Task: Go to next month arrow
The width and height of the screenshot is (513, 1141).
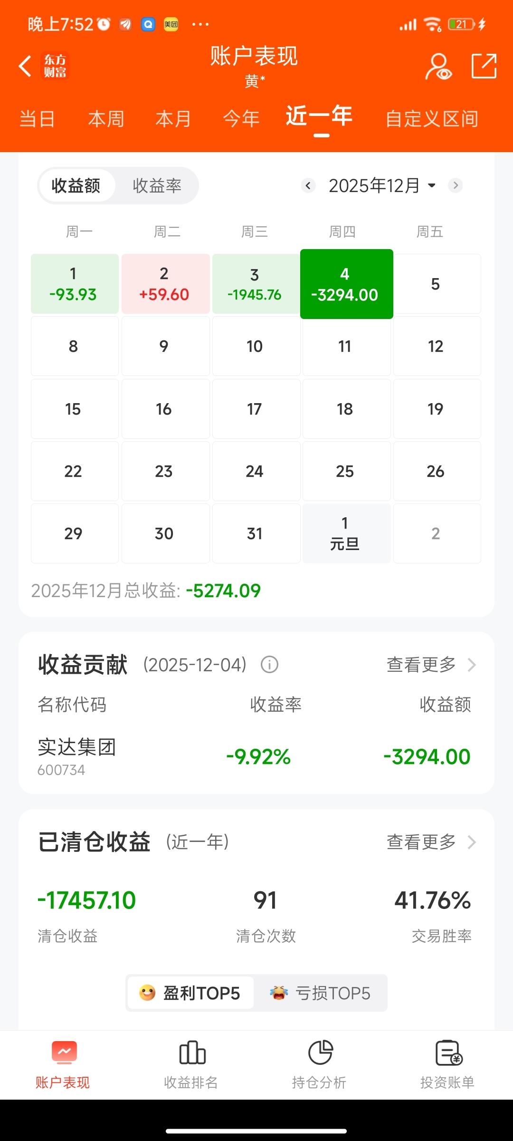Action: click(456, 185)
